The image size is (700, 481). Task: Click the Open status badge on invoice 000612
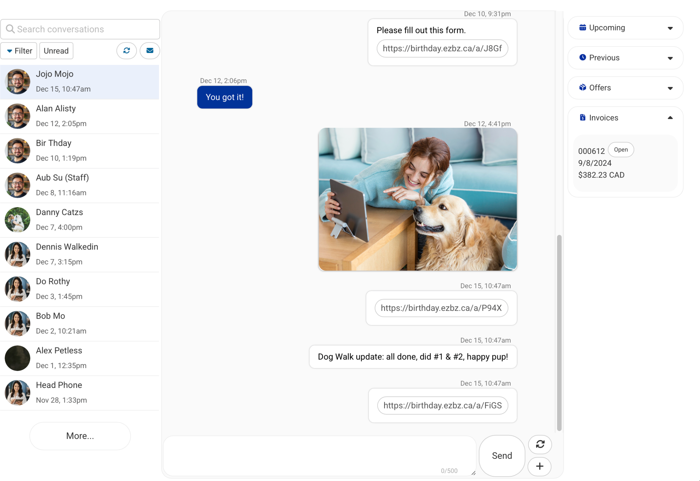point(621,150)
